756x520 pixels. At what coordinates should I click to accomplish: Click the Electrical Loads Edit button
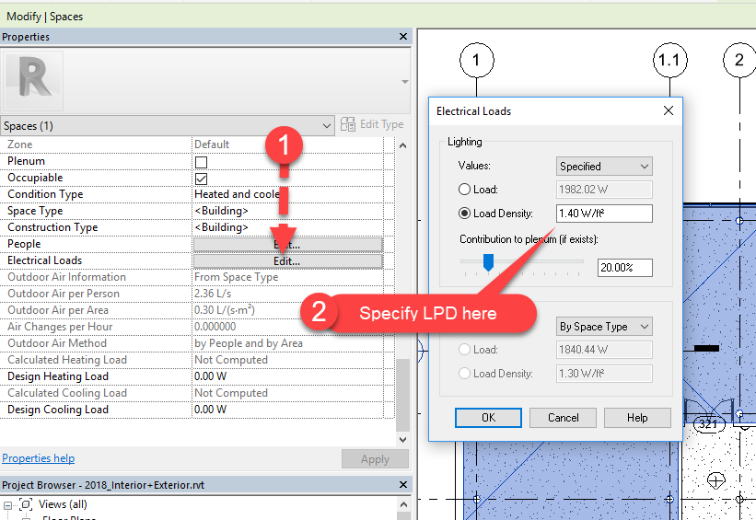(x=288, y=261)
